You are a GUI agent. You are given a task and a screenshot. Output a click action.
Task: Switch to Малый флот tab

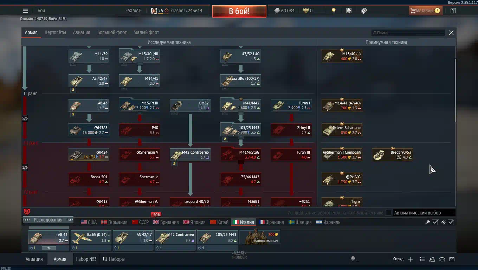pos(146,32)
